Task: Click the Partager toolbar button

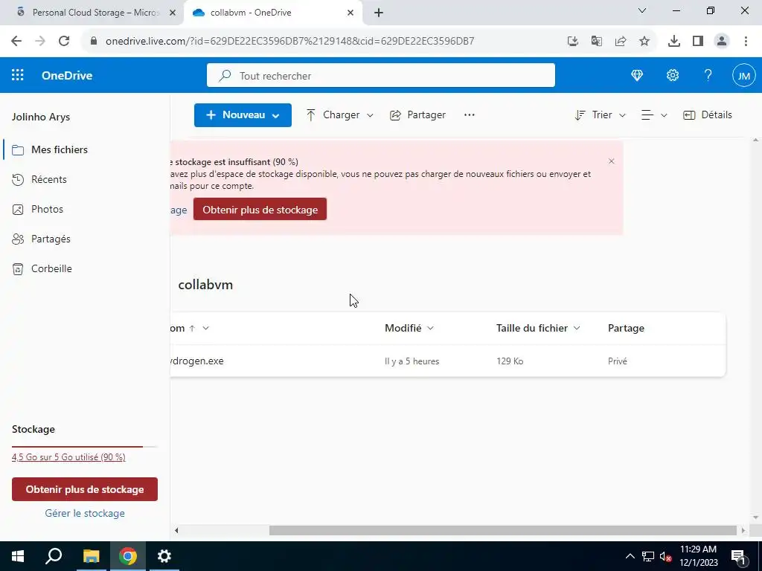Action: pos(417,115)
